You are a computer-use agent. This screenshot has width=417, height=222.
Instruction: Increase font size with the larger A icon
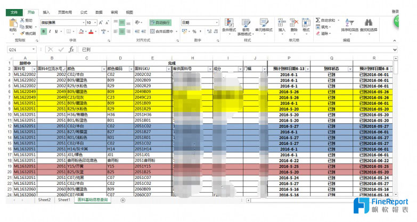pos(101,23)
